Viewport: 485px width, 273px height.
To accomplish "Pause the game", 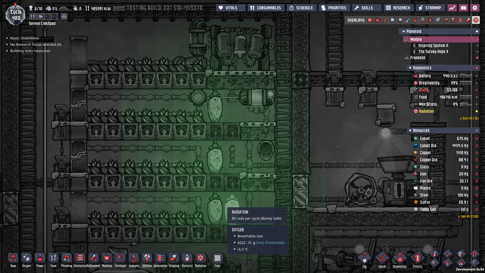I will click(x=33, y=17).
